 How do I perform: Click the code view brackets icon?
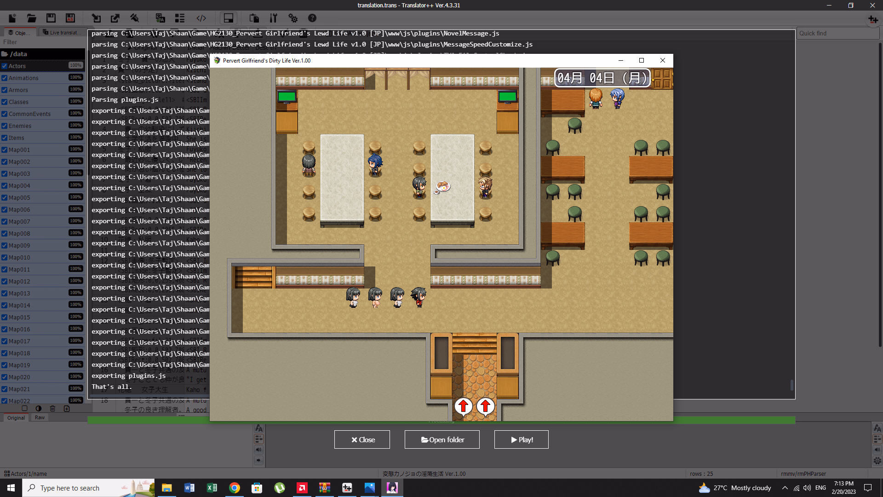pyautogui.click(x=201, y=18)
